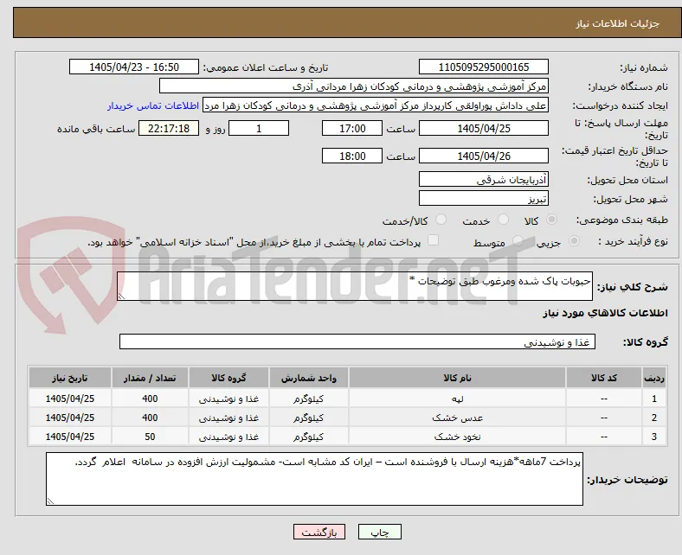Click the نخود خشک item name cell
The image size is (682, 555).
point(457,437)
